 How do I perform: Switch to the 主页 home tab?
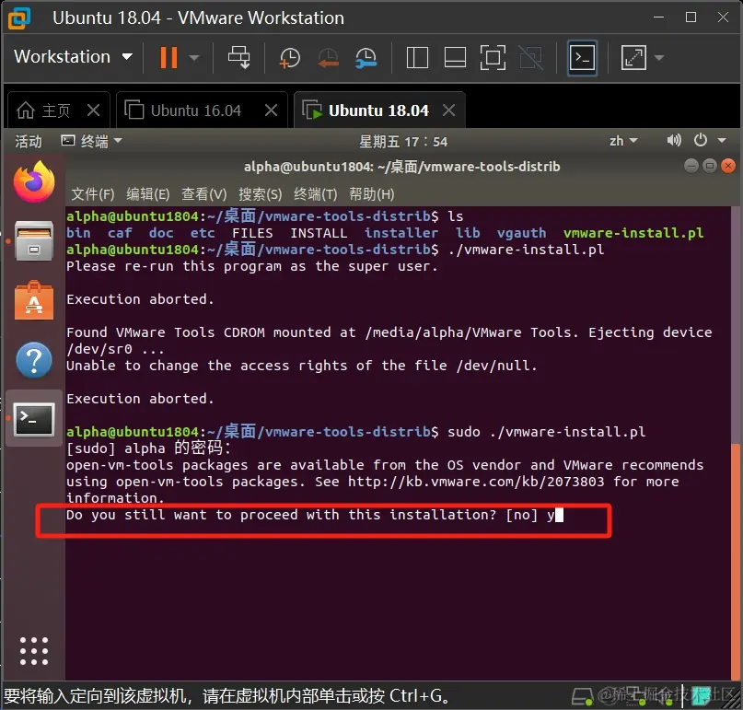pos(43,111)
